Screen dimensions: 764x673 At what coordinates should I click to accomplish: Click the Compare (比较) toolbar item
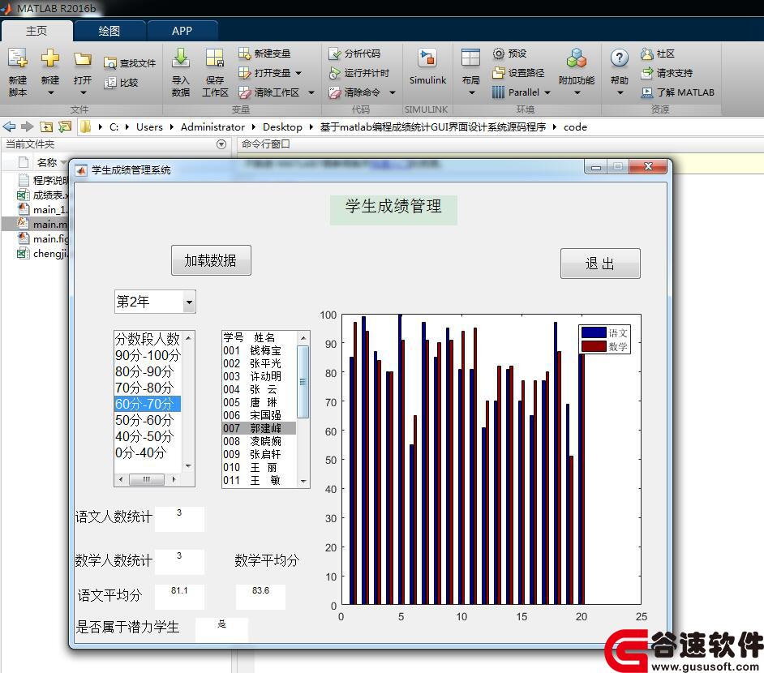pyautogui.click(x=122, y=83)
